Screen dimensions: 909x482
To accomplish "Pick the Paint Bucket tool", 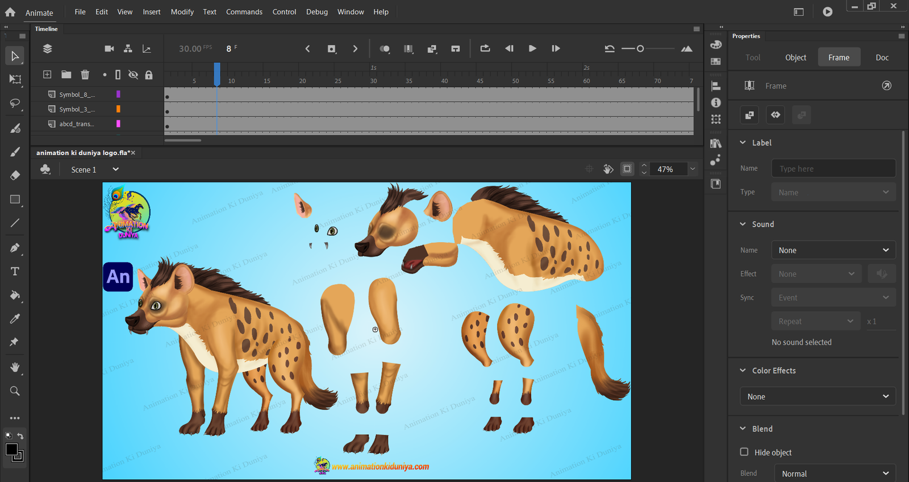I will coord(15,295).
